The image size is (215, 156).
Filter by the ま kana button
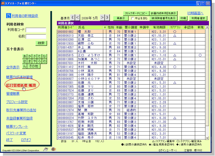[30, 61]
